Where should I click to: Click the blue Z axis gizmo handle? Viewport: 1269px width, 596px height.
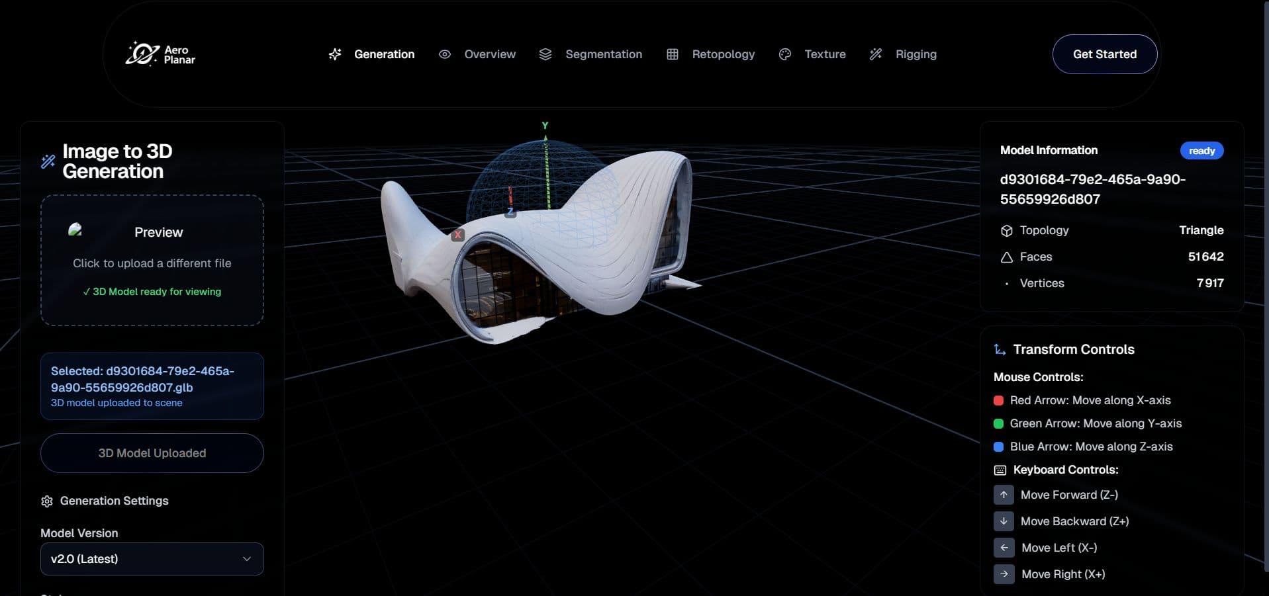click(510, 212)
